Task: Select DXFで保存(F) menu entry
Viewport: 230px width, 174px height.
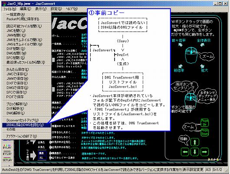Action: click(26, 83)
